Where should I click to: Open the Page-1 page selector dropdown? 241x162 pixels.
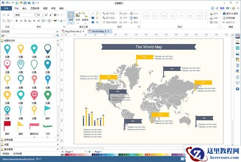click(x=85, y=152)
